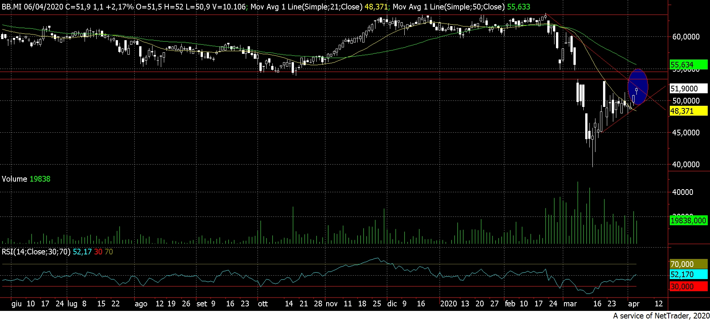Image resolution: width=710 pixels, height=320 pixels.
Task: Click the 40000 volume axis label
Action: [683, 192]
